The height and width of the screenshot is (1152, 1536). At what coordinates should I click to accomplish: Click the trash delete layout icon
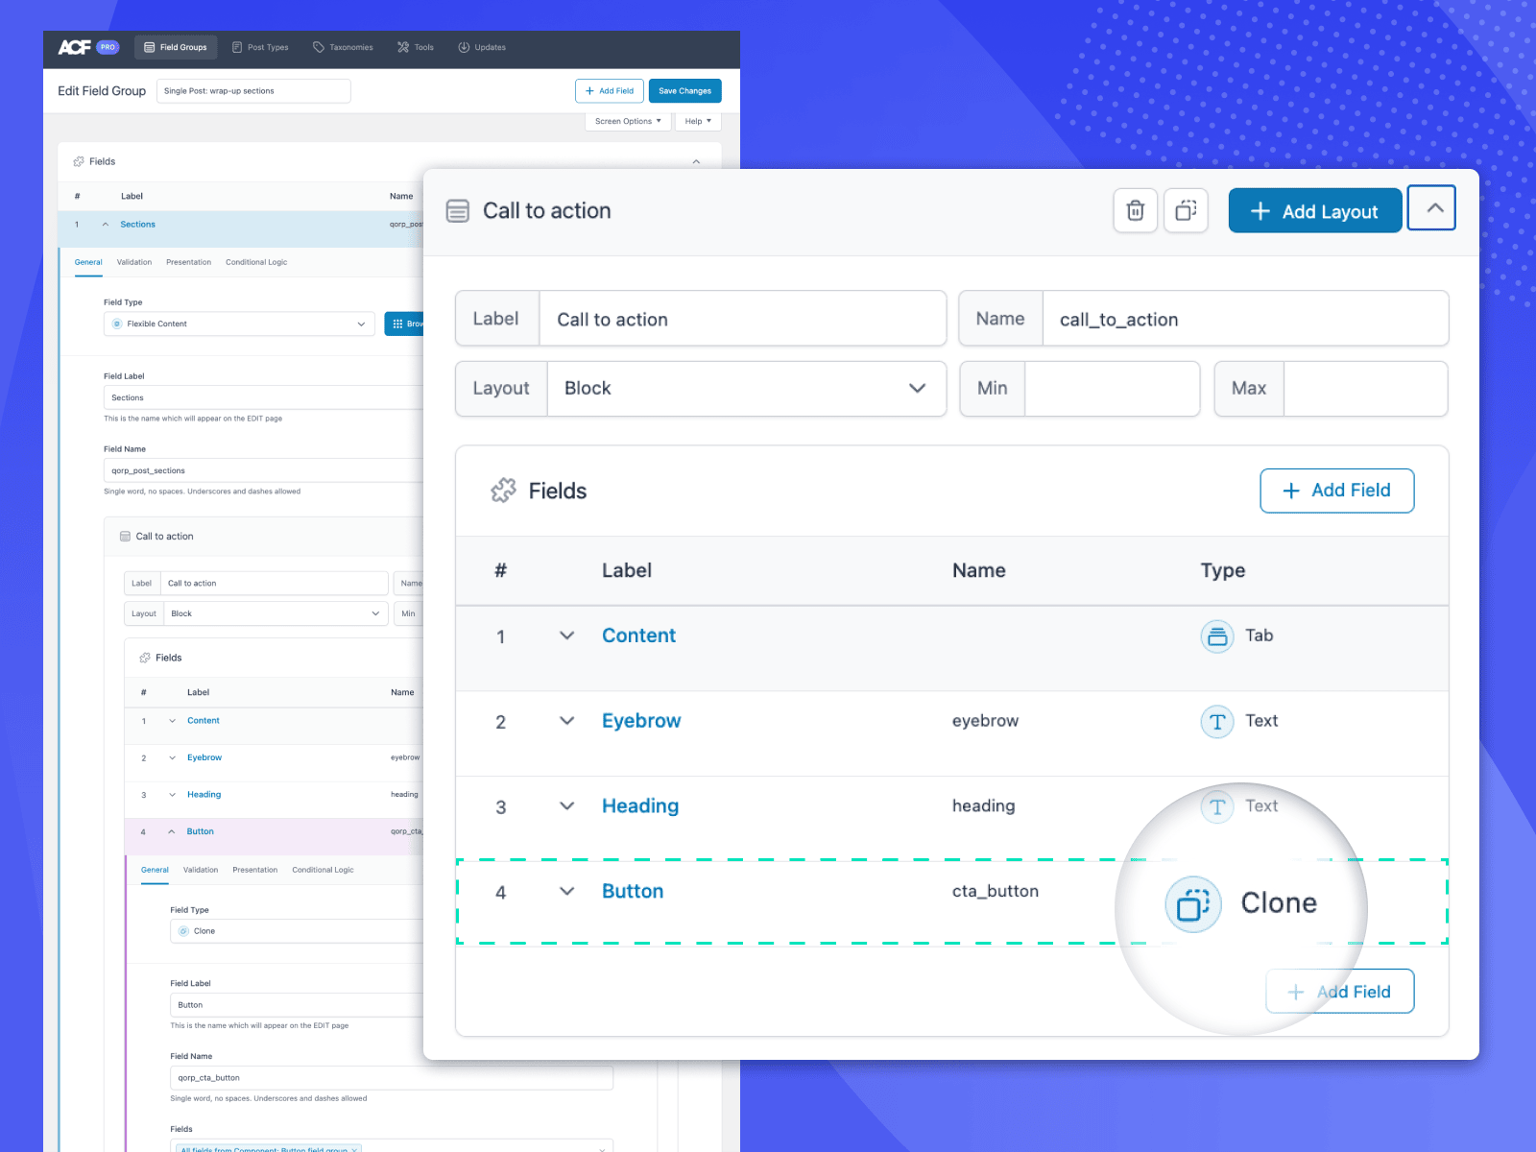1135,210
